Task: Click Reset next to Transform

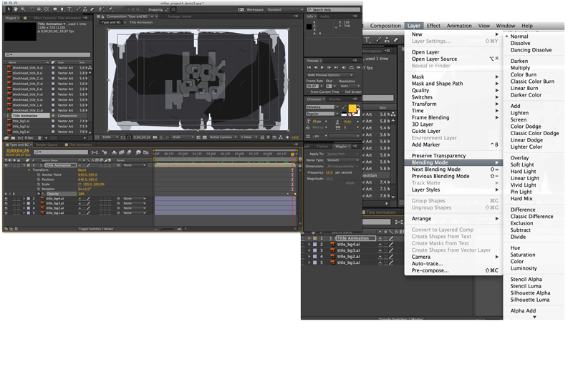Action: 82,170
